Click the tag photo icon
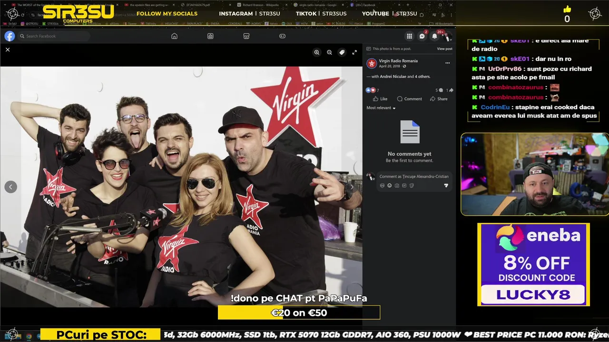 [x=342, y=52]
